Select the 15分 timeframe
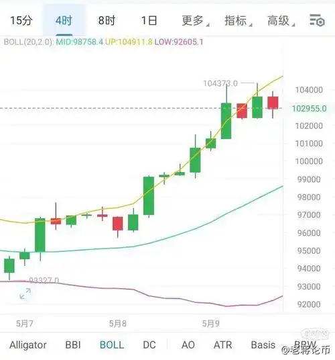 point(21,20)
